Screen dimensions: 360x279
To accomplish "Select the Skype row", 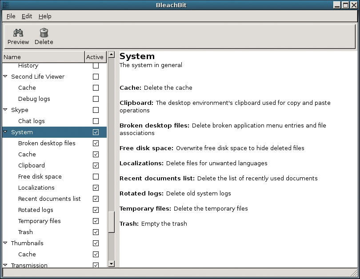I will point(54,110).
